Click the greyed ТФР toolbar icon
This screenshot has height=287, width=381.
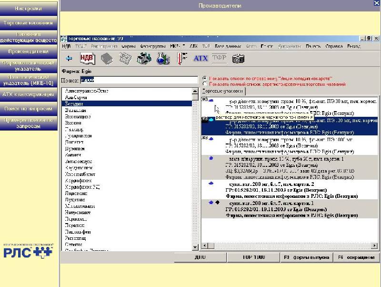tap(220, 58)
